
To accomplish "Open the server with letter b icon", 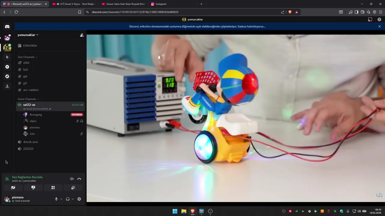I will (x=7, y=57).
